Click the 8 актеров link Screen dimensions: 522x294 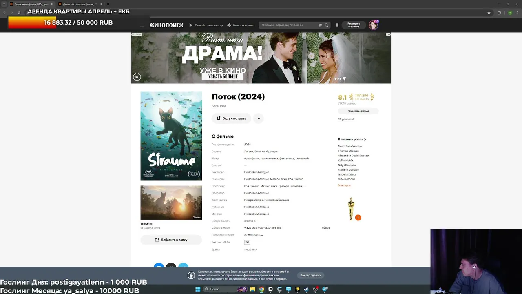pyautogui.click(x=344, y=185)
